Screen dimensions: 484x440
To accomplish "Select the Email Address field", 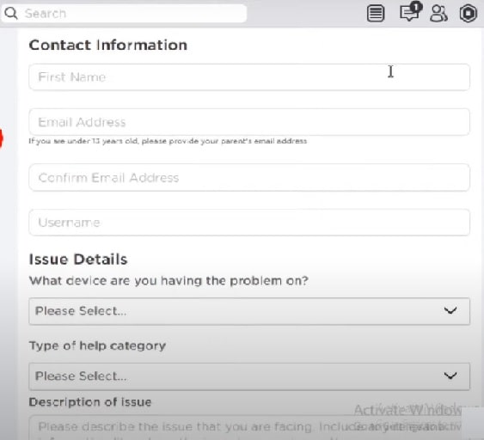I will [x=249, y=122].
